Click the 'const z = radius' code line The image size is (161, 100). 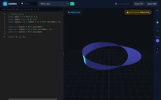(x=26, y=32)
